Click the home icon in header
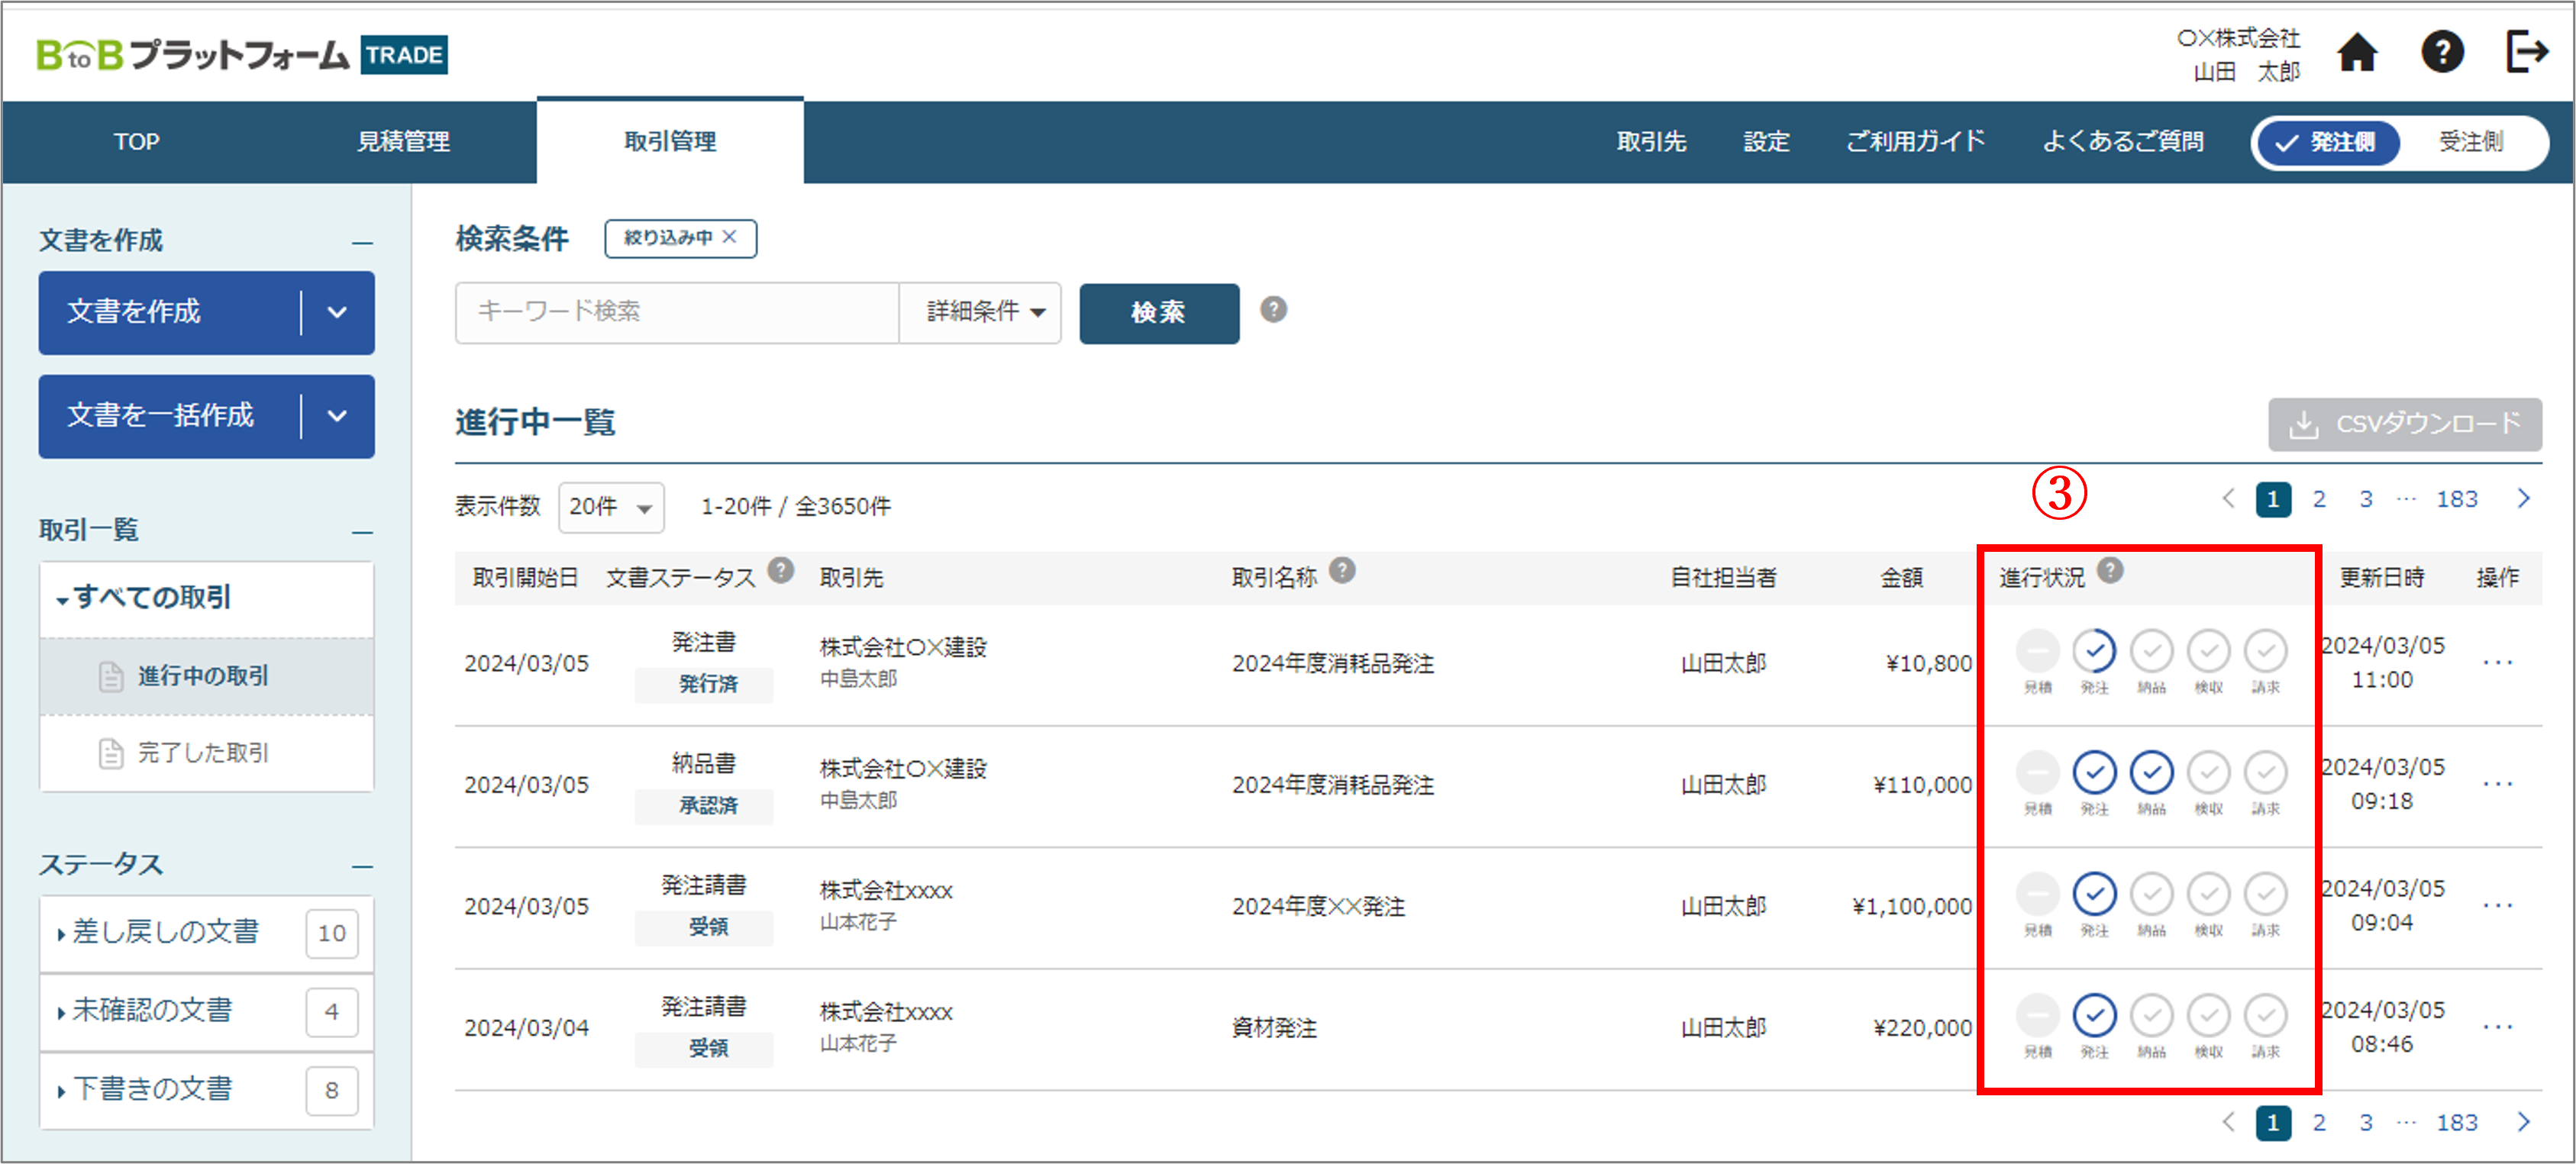2576x1164 pixels. 2356,52
